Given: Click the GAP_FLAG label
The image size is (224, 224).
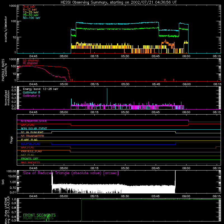Looking at the screenshot, I should pos(27,125).
